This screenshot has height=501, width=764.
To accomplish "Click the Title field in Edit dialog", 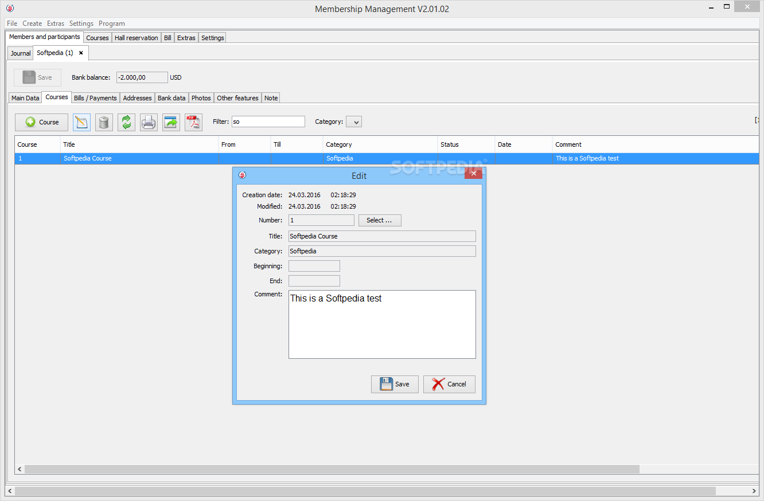I will tap(382, 236).
